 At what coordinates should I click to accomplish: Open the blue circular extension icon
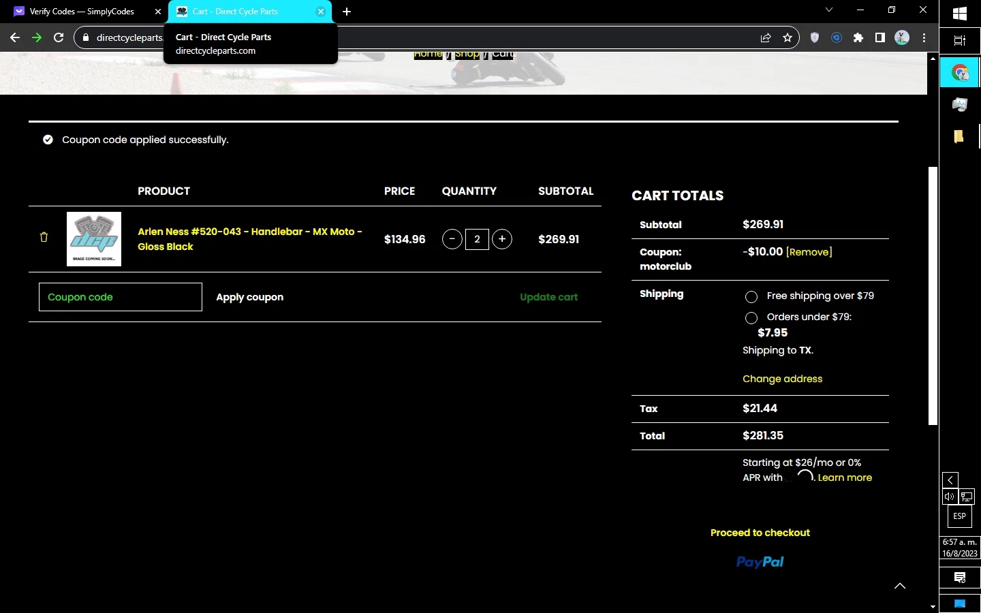[x=837, y=38]
